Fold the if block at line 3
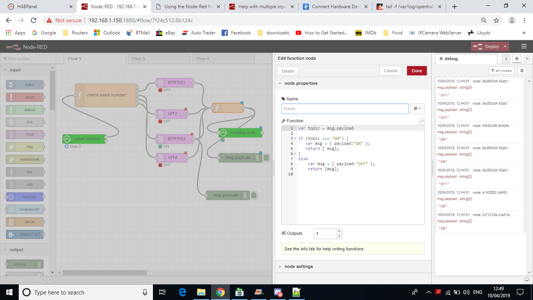Screen dimensions: 533x300 coord(295,139)
